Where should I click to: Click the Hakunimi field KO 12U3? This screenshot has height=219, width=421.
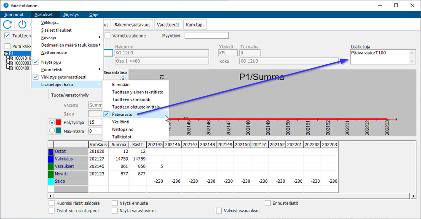[x=162, y=53]
